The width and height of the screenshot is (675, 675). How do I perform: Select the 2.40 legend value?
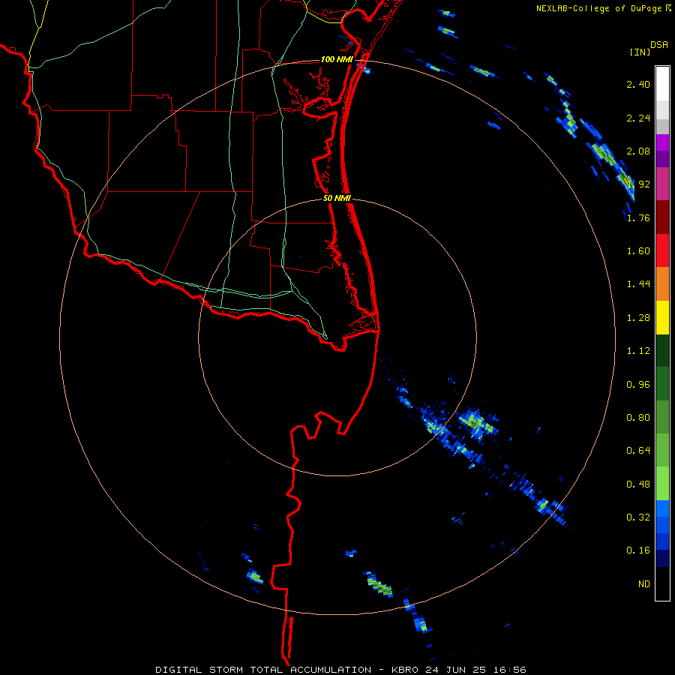point(638,84)
